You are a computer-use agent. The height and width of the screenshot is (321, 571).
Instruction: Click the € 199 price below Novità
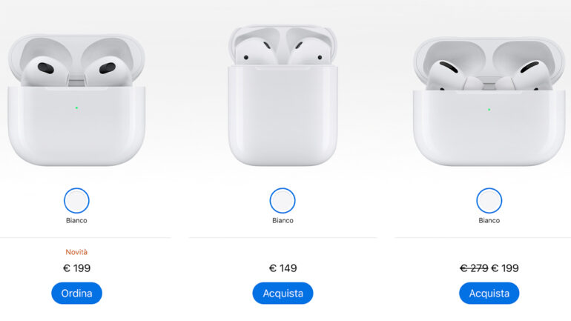point(76,268)
